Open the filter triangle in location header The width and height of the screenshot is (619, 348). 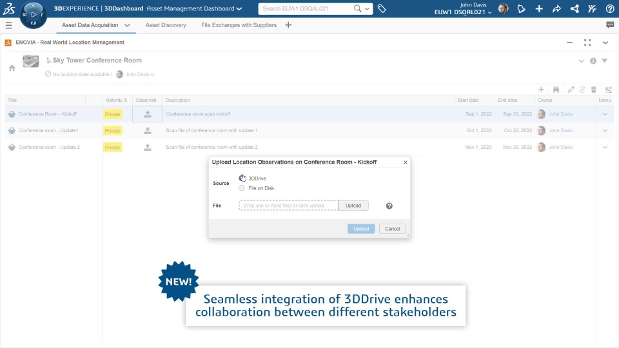pyautogui.click(x=604, y=61)
